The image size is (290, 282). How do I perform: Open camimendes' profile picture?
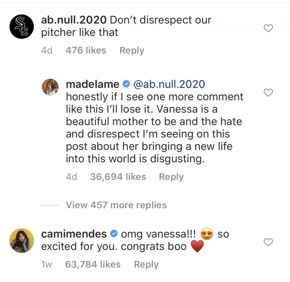tap(21, 241)
